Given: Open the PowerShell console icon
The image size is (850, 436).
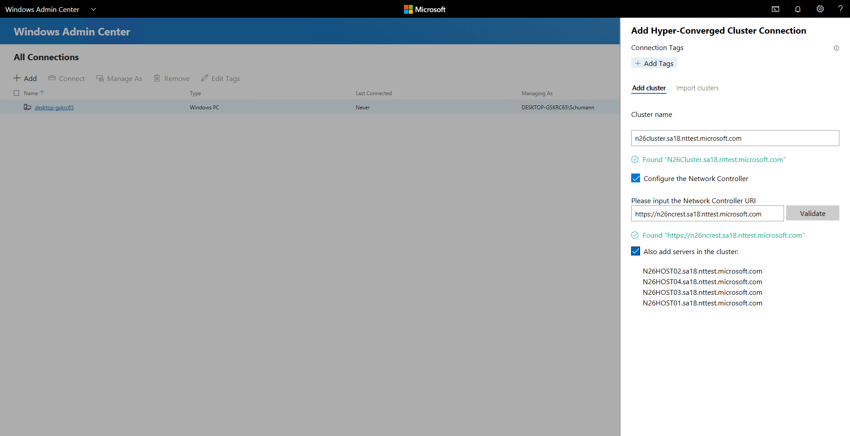Looking at the screenshot, I should click(x=776, y=9).
